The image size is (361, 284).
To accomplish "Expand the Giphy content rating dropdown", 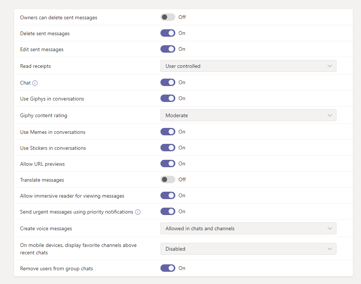I will click(248, 115).
